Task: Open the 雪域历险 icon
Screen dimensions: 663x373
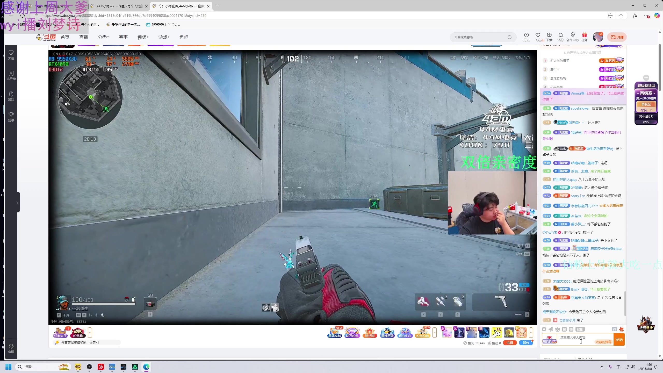Action: click(x=387, y=333)
